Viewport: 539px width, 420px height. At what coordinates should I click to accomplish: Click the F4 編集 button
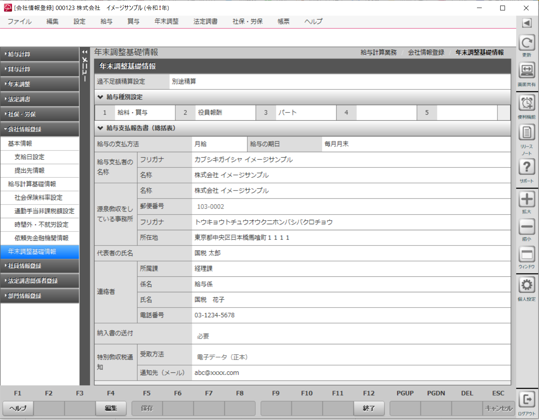(x=111, y=408)
